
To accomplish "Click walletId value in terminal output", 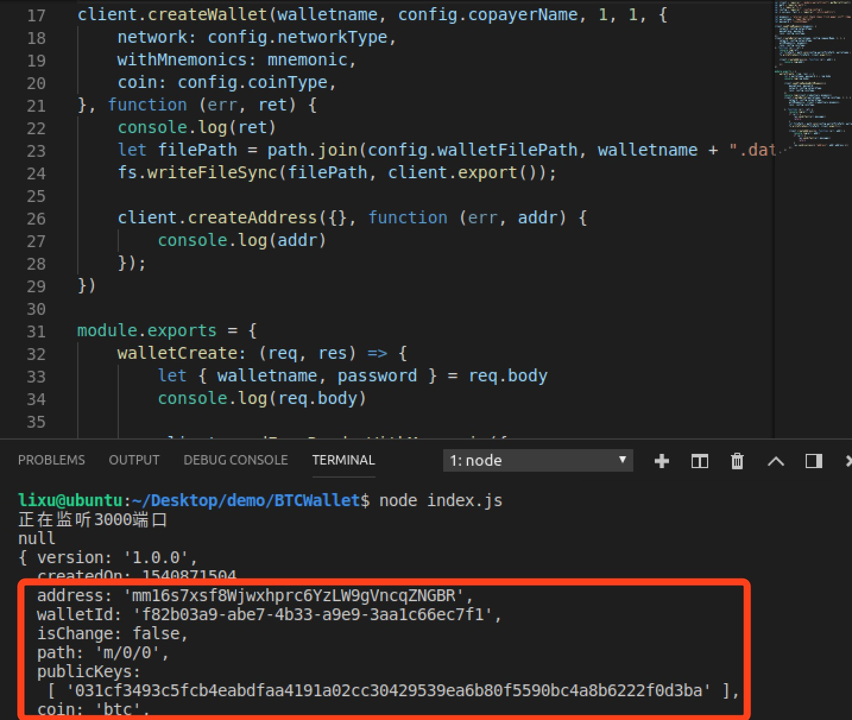I will tap(313, 615).
